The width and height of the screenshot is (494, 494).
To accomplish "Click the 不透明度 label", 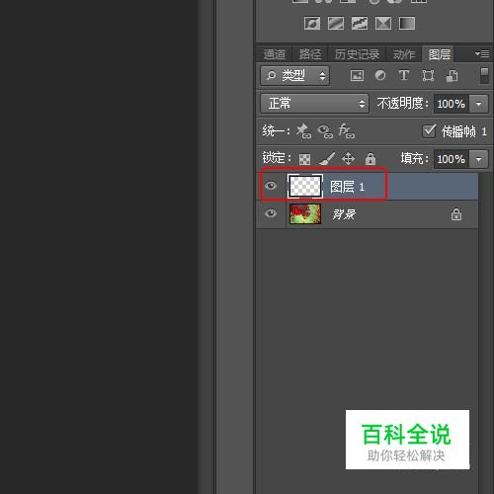I will tap(403, 104).
